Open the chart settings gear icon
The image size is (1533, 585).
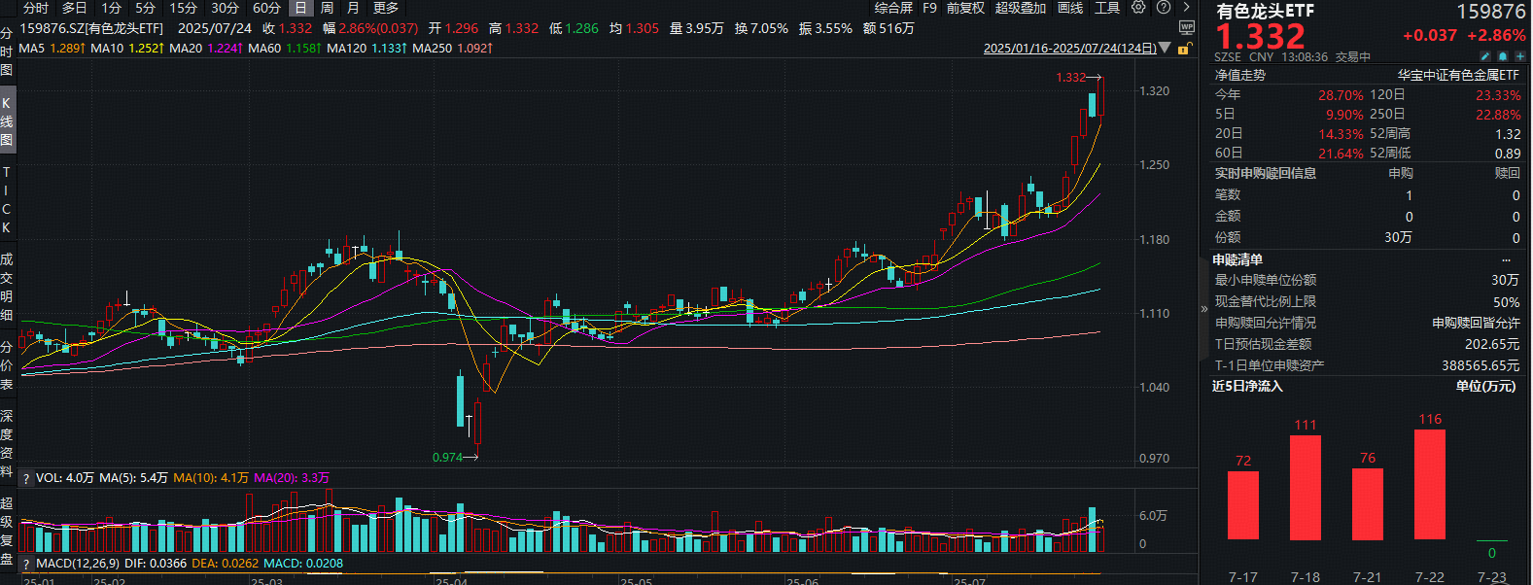point(1138,8)
